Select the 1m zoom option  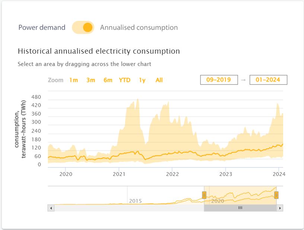(x=73, y=80)
